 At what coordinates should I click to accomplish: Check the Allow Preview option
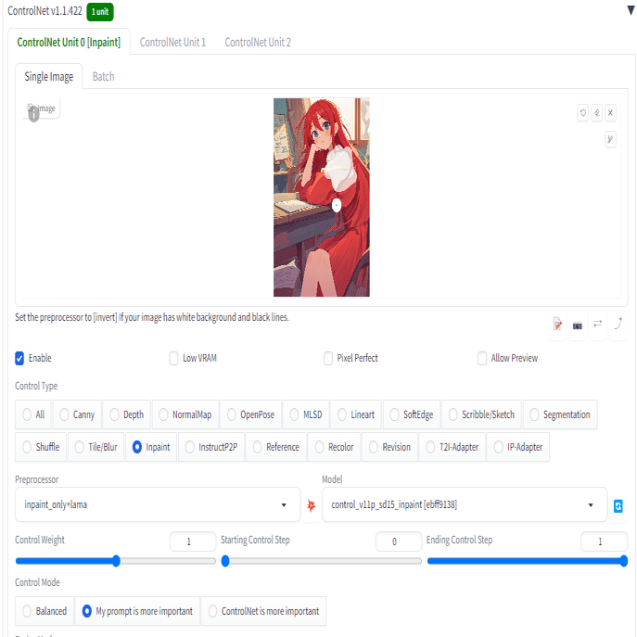click(x=482, y=358)
